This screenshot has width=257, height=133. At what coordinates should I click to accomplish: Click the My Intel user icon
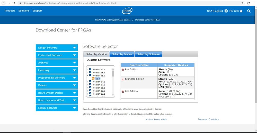241,11
